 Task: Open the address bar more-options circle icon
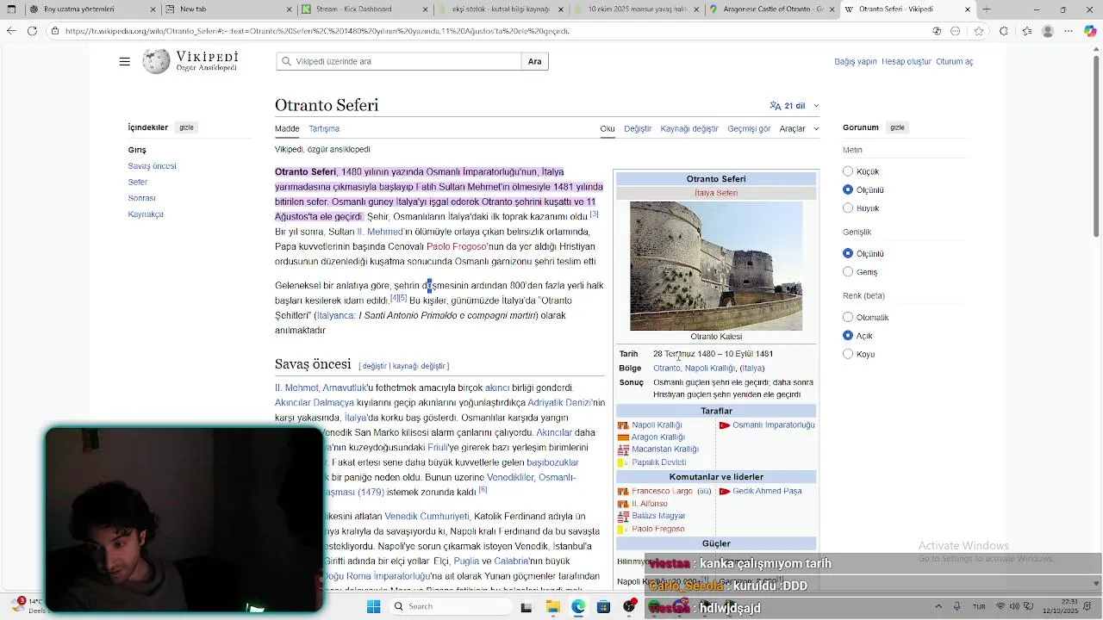(956, 31)
